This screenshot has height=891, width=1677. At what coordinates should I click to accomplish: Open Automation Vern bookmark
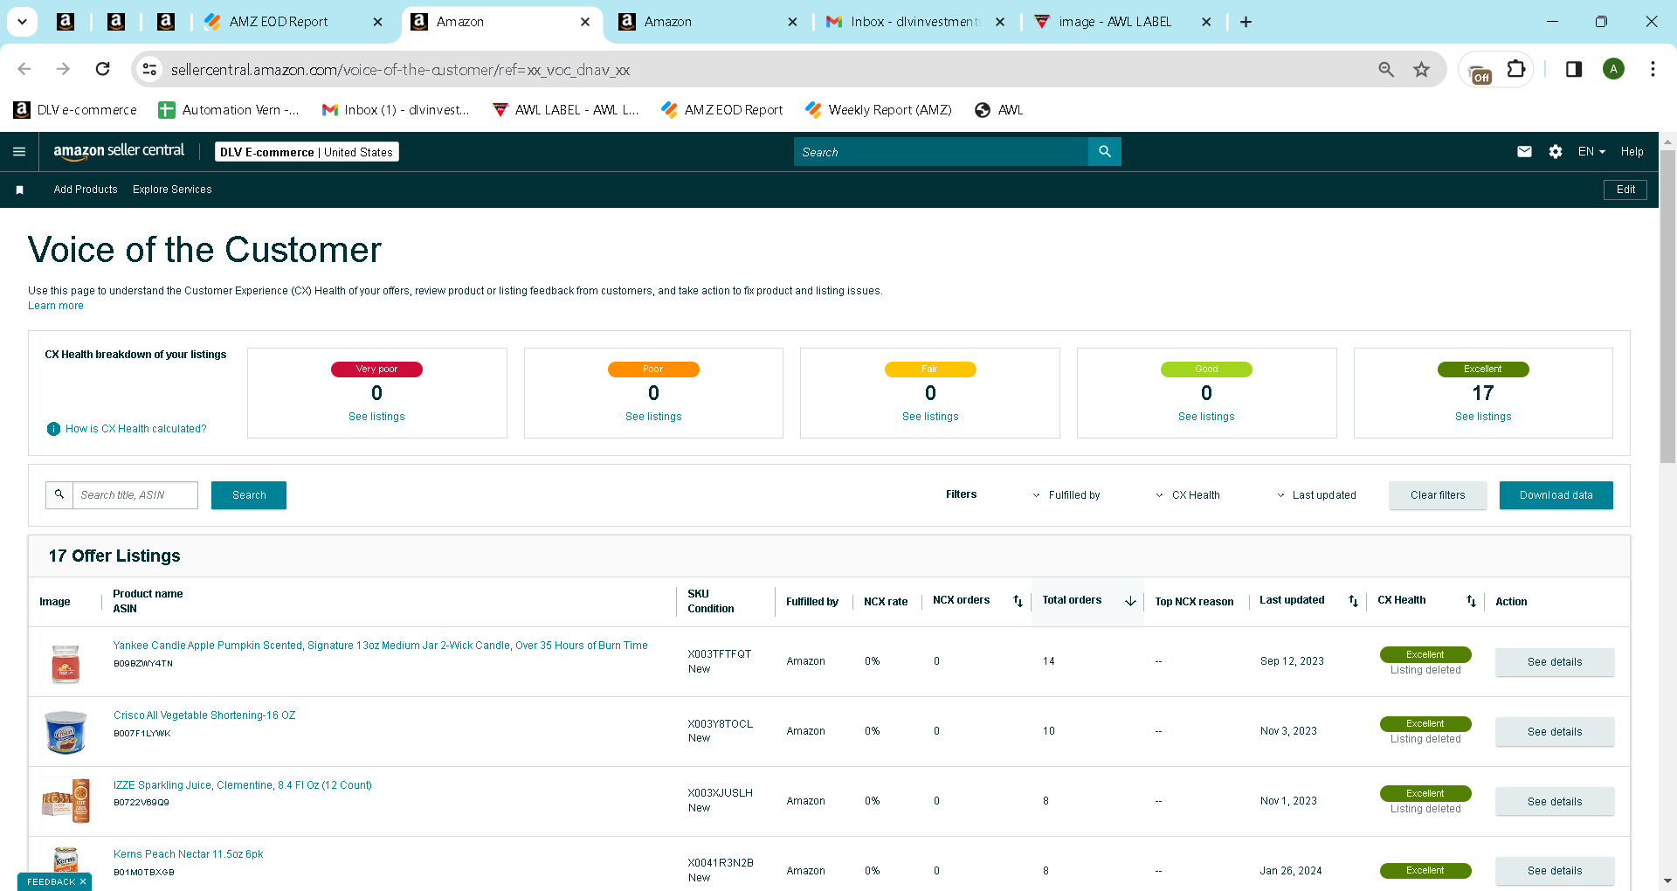coord(229,110)
